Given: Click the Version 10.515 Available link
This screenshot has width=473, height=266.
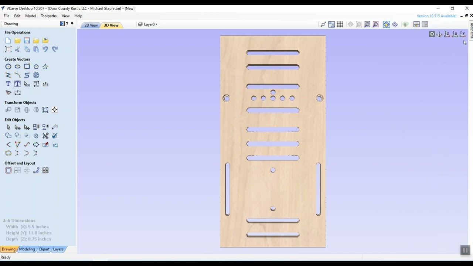Looking at the screenshot, I should [436, 16].
